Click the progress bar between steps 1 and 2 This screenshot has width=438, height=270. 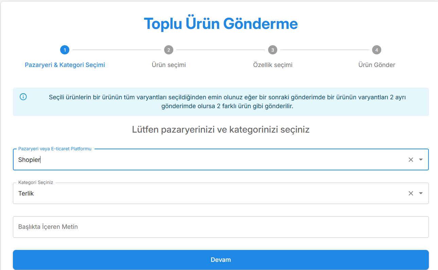(117, 50)
